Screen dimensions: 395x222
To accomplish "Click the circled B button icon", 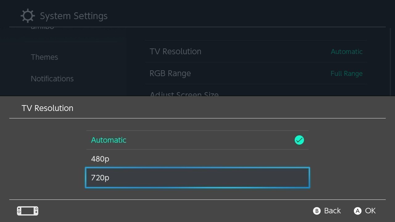I will [317, 211].
